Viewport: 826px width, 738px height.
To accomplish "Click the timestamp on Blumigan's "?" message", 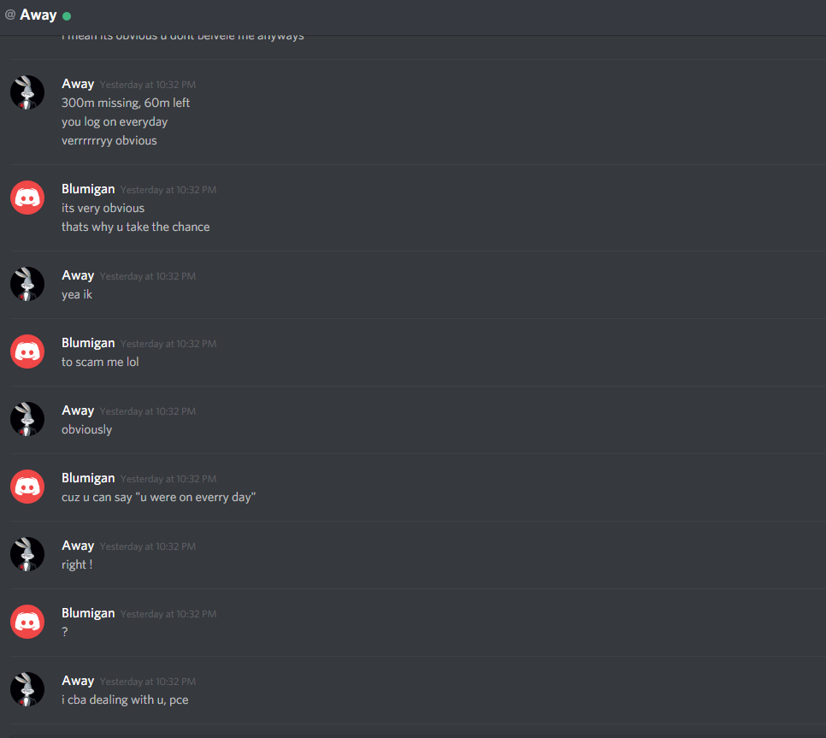I will point(168,614).
